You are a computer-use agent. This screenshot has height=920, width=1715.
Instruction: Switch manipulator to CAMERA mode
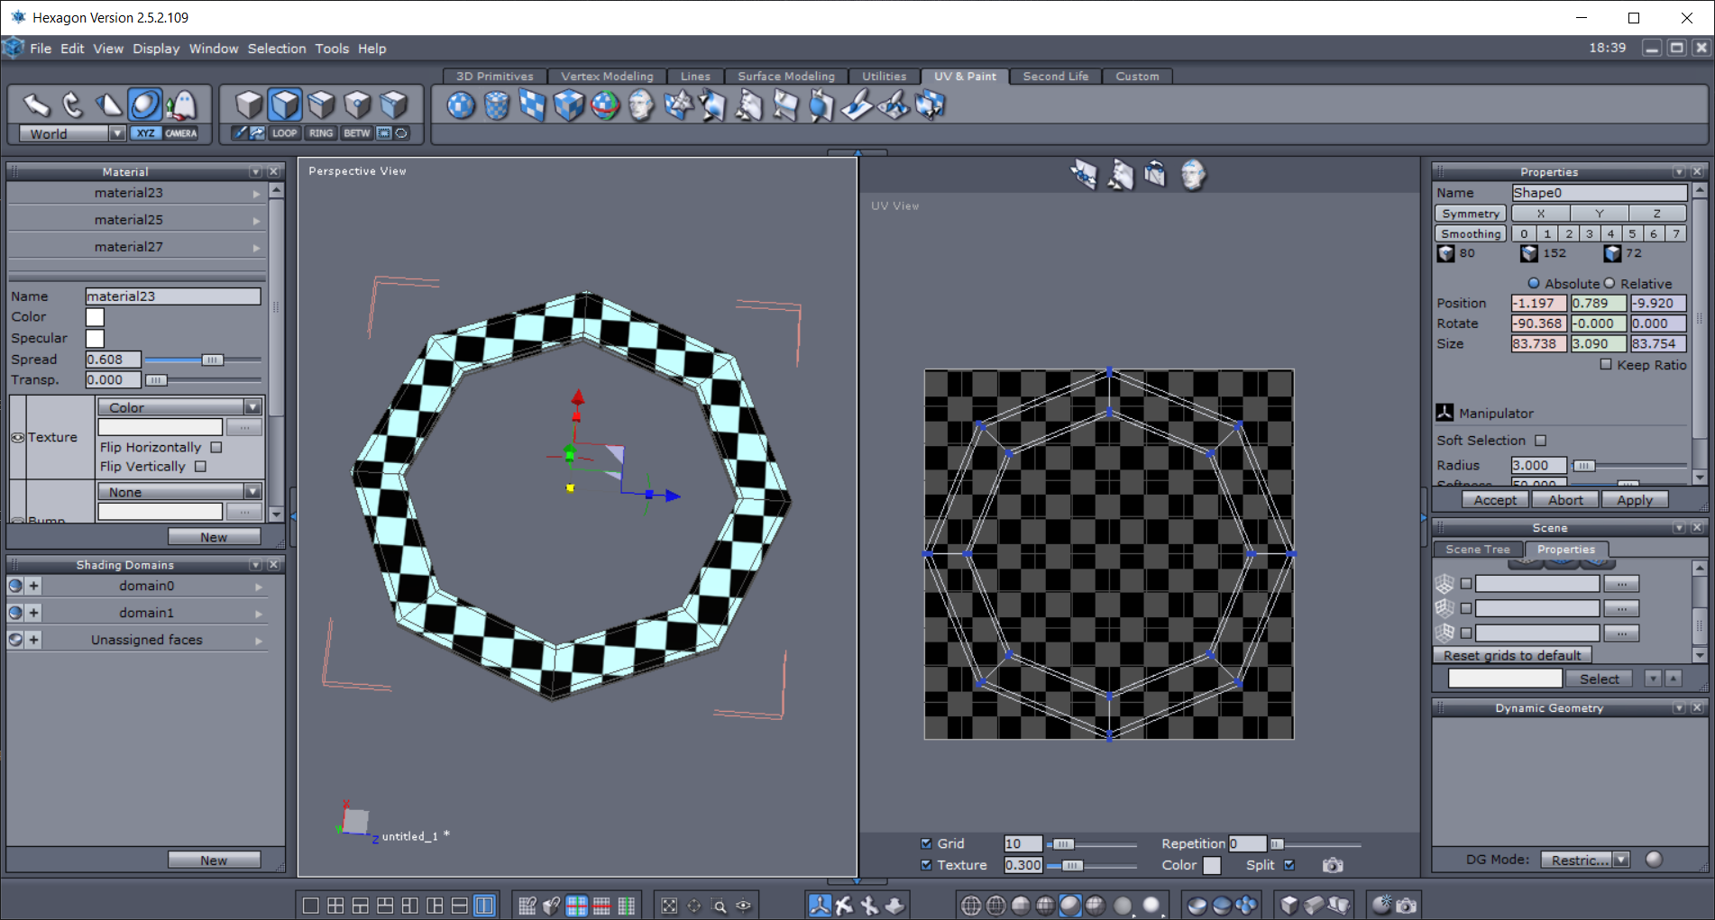coord(180,133)
